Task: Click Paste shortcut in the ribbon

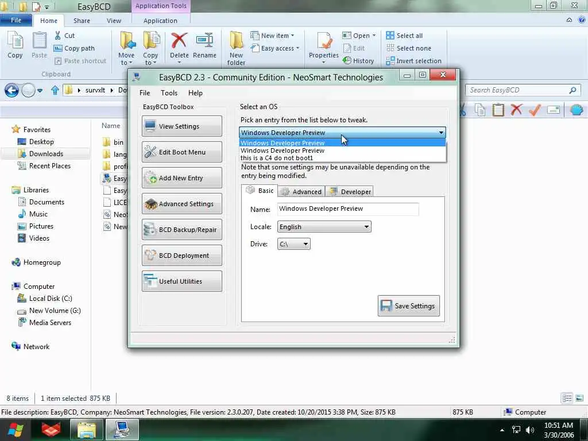Action: [x=80, y=61]
